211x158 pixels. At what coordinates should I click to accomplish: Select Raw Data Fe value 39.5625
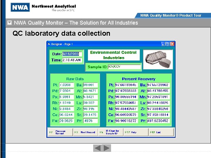coord(67,121)
